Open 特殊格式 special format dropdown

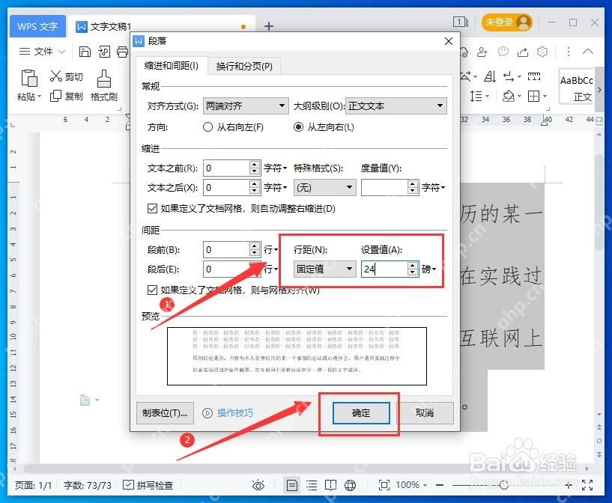(x=324, y=188)
